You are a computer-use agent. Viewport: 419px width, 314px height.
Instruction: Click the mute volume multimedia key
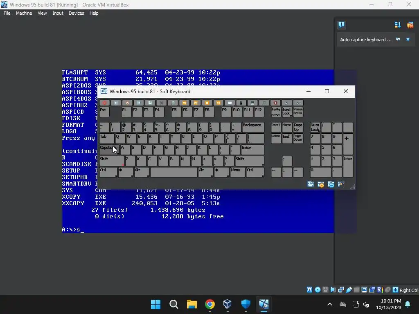275,103
